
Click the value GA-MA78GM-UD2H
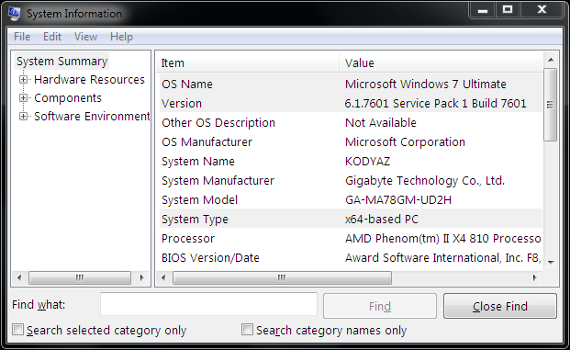click(x=398, y=199)
